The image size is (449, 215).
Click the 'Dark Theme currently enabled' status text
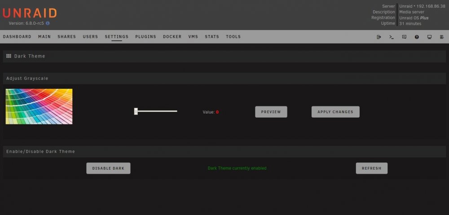point(237,168)
